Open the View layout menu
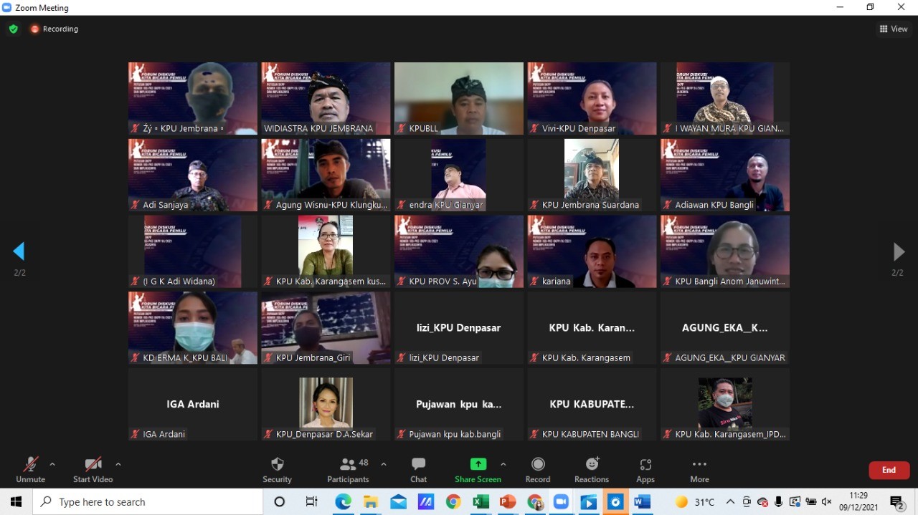The height and width of the screenshot is (515, 918). [x=894, y=29]
